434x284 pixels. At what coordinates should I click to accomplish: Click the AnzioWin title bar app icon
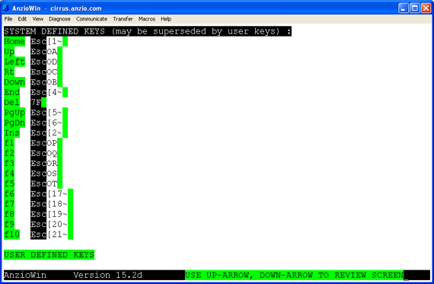[x=6, y=8]
